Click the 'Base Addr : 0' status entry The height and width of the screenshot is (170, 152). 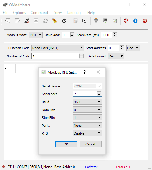(64, 167)
